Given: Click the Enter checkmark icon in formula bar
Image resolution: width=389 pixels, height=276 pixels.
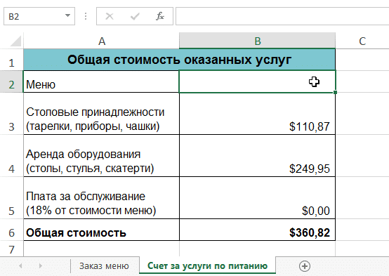Looking at the screenshot, I should coord(135,16).
